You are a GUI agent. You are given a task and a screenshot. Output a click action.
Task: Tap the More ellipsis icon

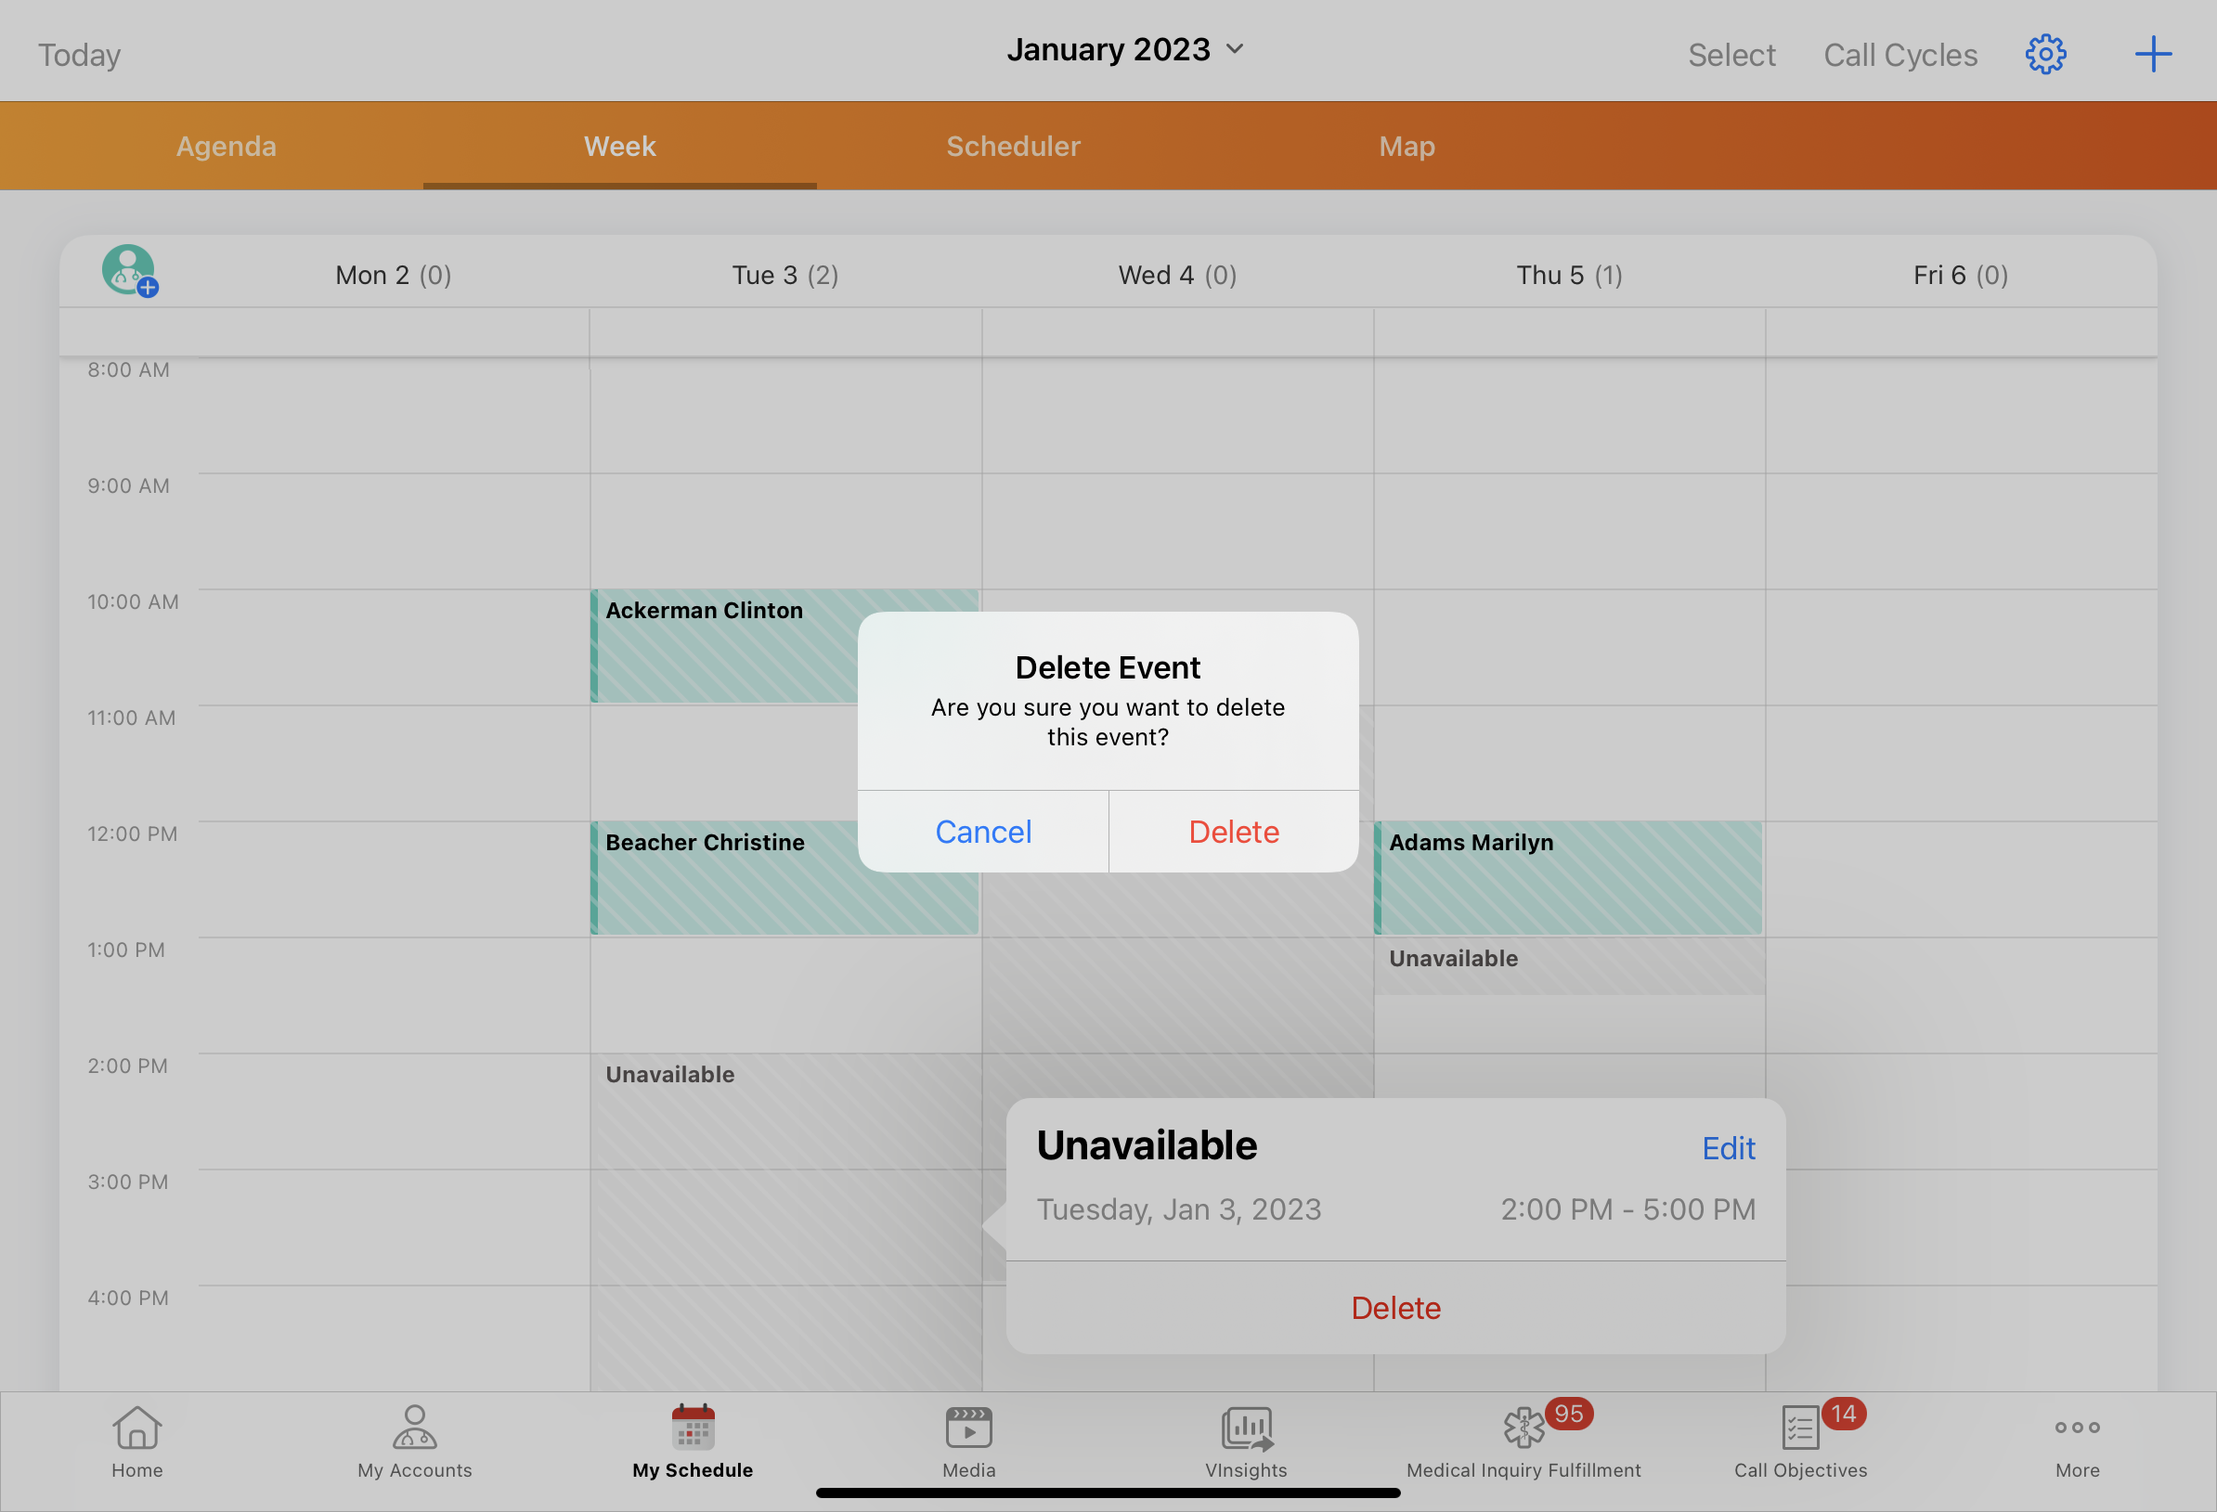[x=2077, y=1441]
